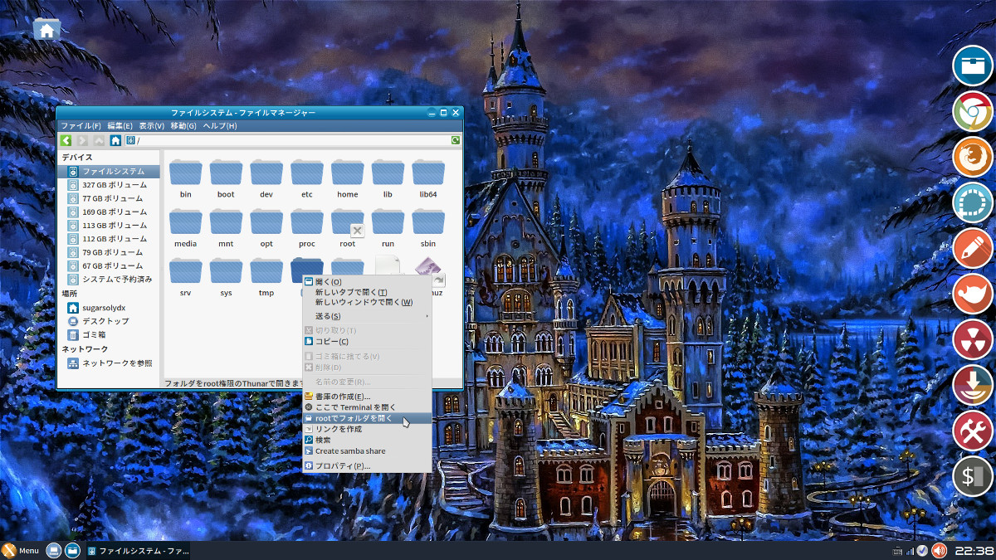This screenshot has width=996, height=560.
Task: Expand the 送る(S) submenu
Action: coord(367,316)
